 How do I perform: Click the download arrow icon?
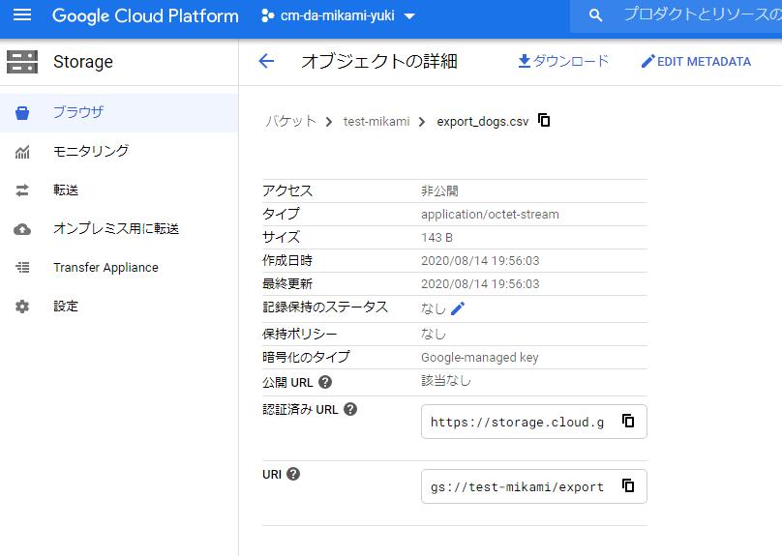(x=525, y=61)
